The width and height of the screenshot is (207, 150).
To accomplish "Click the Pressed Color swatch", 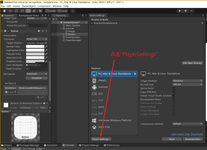I will tap(35, 54).
